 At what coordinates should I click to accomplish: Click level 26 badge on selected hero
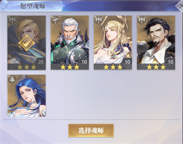pos(41,62)
